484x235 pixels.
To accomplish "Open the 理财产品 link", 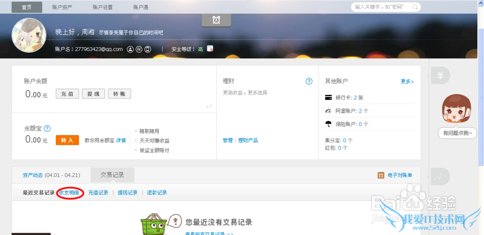I will (248, 141).
